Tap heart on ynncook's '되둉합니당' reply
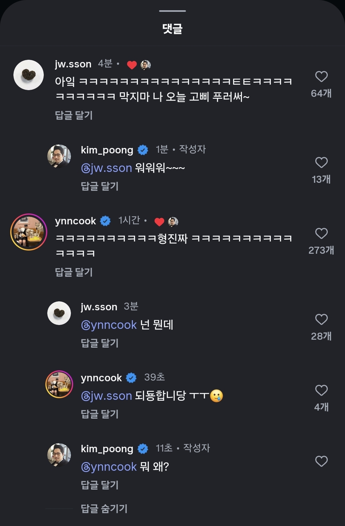345x526 pixels. (x=321, y=391)
